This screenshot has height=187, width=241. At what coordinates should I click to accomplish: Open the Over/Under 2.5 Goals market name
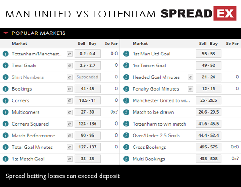tap(156, 136)
